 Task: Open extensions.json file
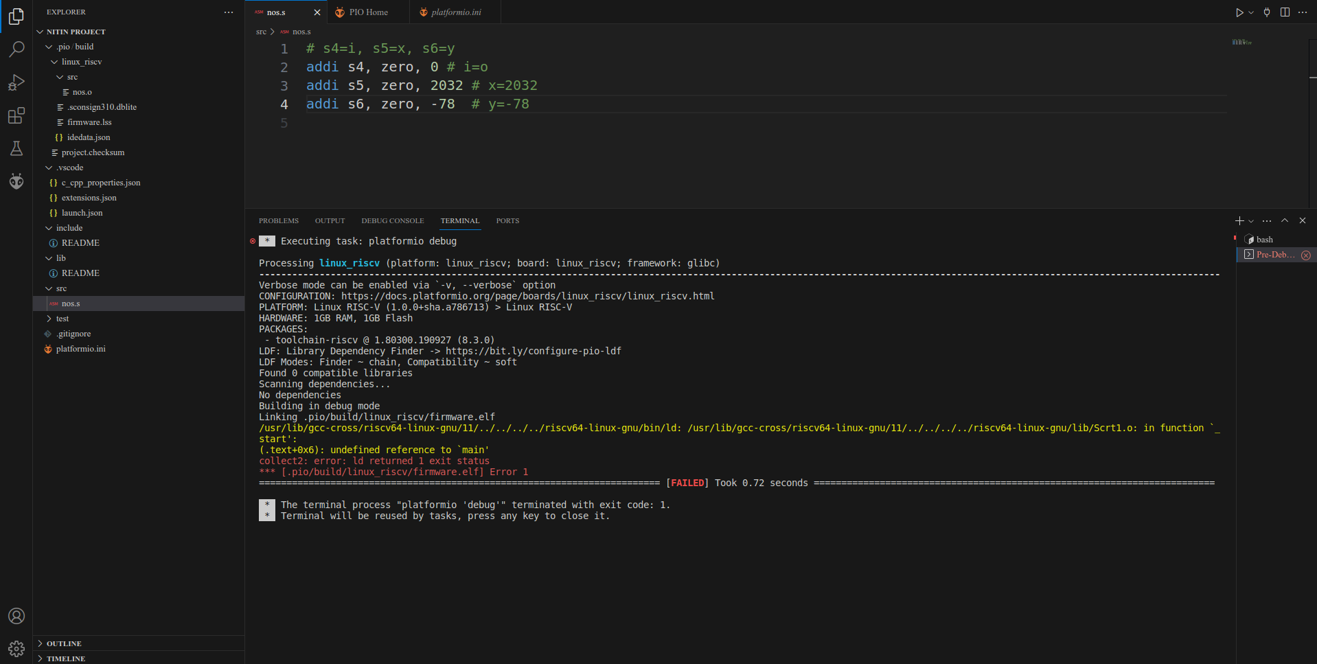(139, 198)
